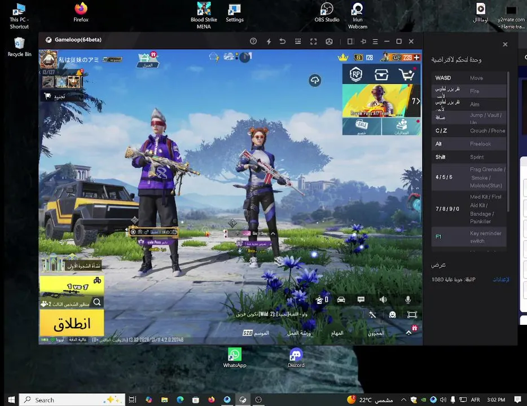527x406 pixels.
Task: Open the vehicle car icon
Action: coord(341,299)
